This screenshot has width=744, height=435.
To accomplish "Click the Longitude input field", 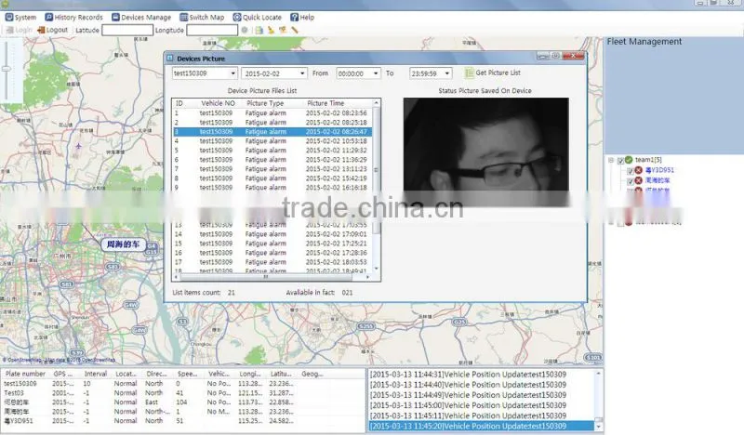I will pyautogui.click(x=212, y=30).
